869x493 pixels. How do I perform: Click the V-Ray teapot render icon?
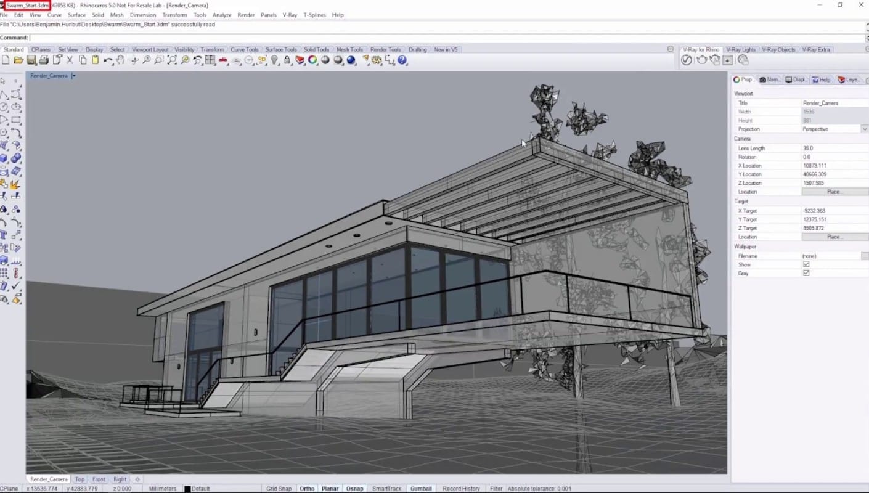tap(701, 60)
